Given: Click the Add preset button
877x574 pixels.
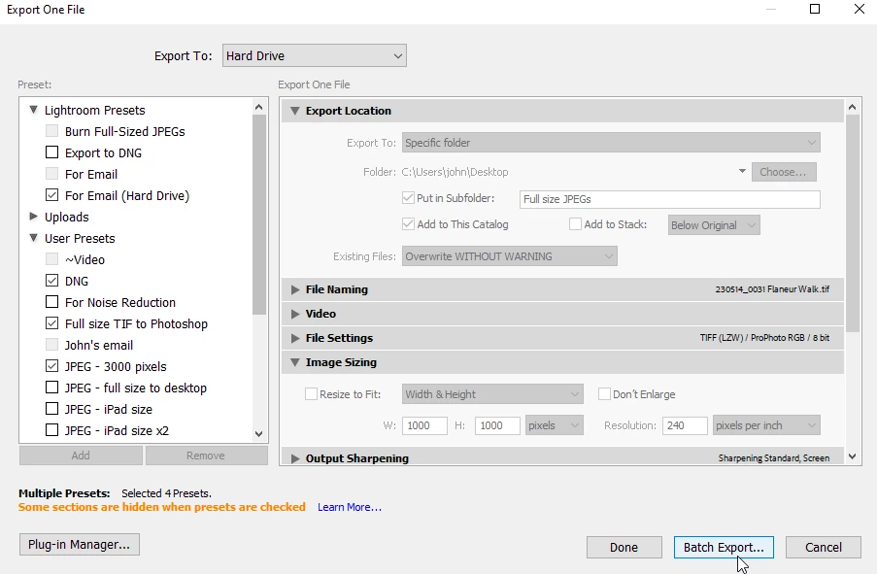Looking at the screenshot, I should pyautogui.click(x=81, y=456).
